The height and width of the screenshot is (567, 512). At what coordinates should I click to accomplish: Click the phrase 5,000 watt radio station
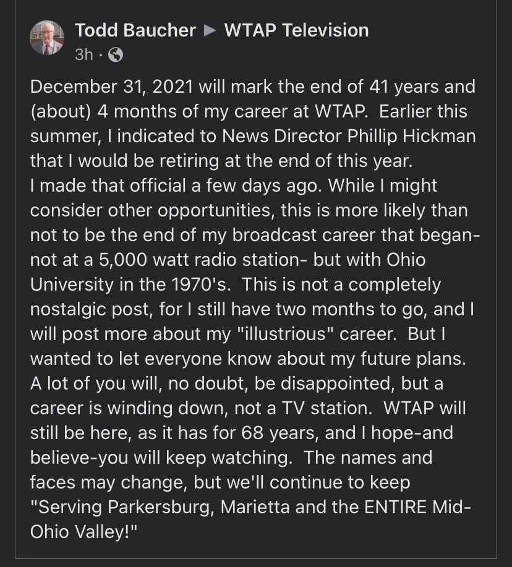[199, 260]
